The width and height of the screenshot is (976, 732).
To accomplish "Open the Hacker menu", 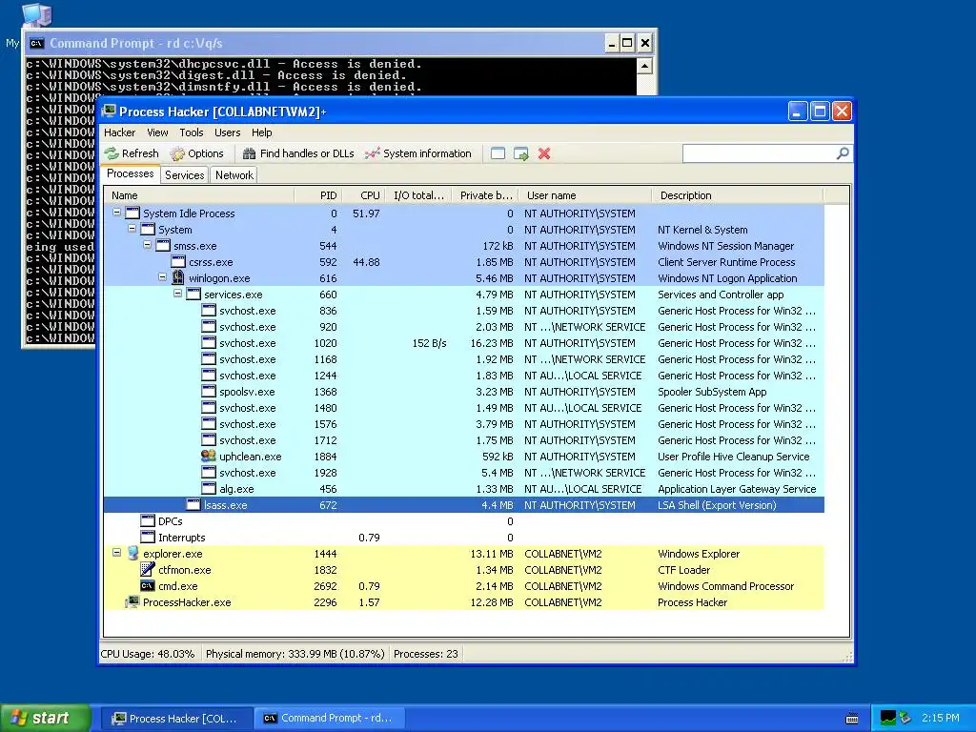I will pyautogui.click(x=119, y=132).
